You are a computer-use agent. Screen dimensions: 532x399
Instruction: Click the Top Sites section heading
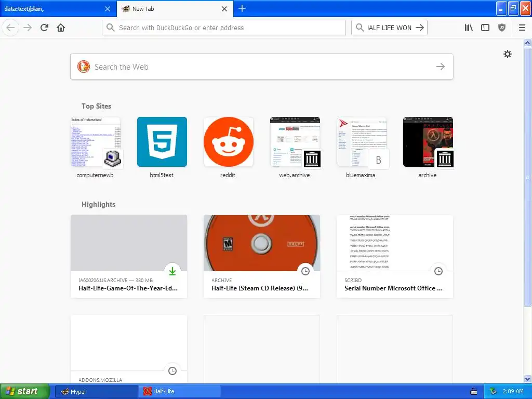96,106
